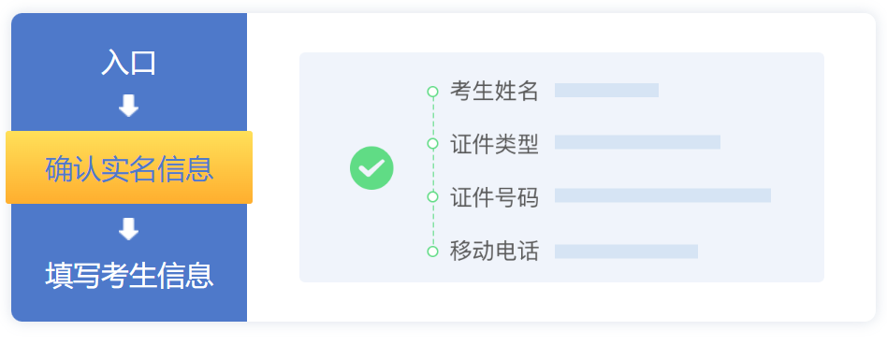Image resolution: width=887 pixels, height=345 pixels.
Task: Click the 证件号码 label
Action: (494, 197)
